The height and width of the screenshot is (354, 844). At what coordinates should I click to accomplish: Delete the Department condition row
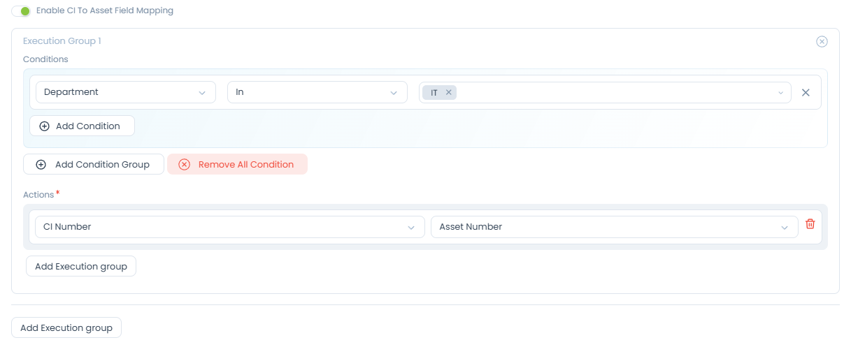(x=806, y=92)
